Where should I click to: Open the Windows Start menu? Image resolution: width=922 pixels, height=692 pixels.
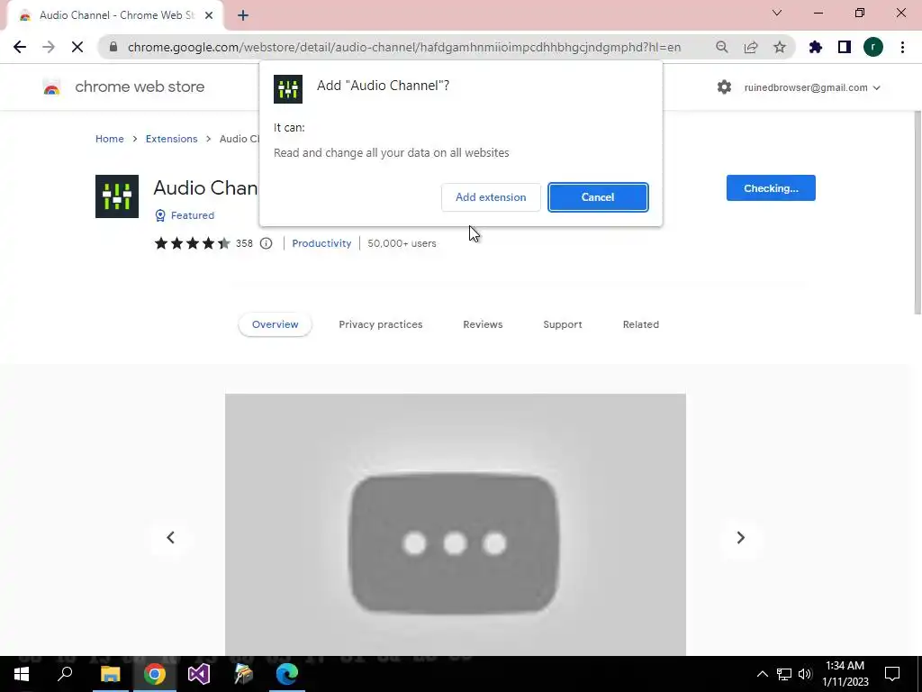click(22, 674)
